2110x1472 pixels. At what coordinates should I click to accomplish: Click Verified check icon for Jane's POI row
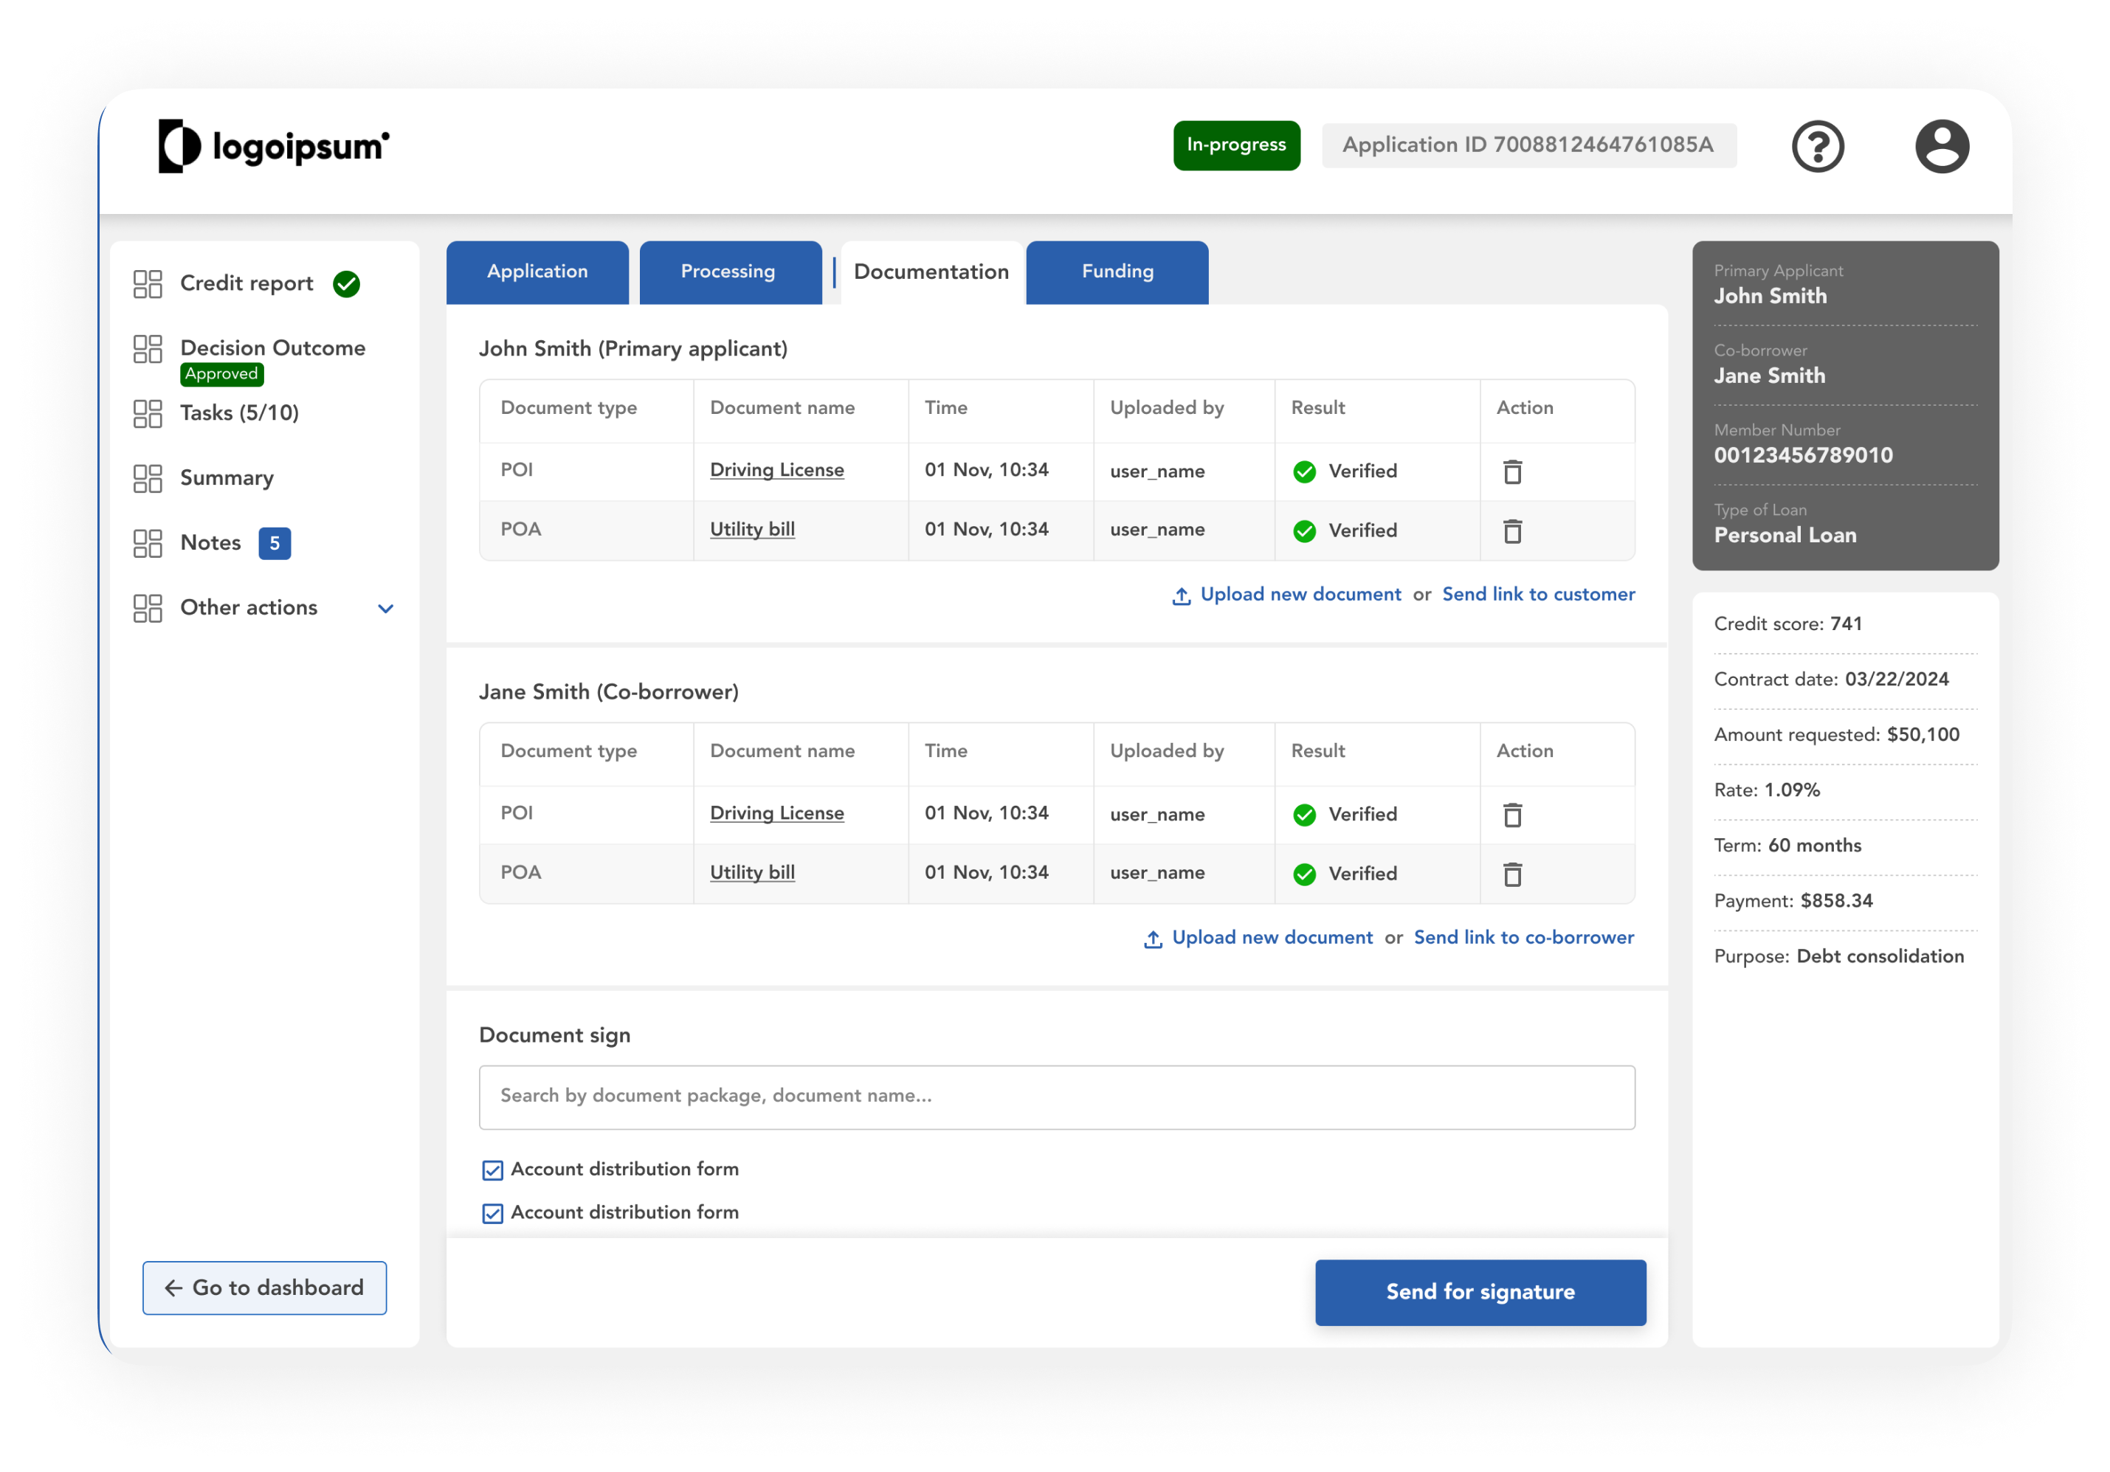(x=1304, y=814)
